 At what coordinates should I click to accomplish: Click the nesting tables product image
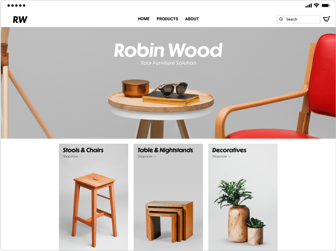tap(169, 222)
